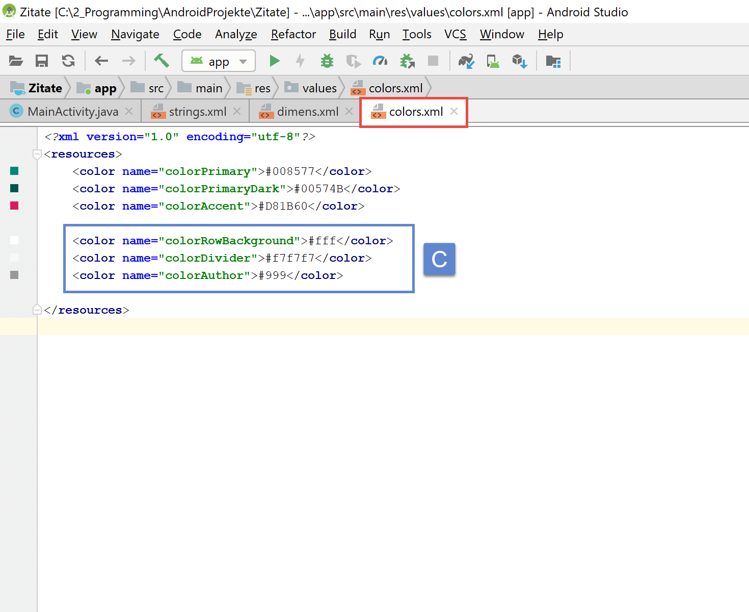The image size is (749, 612).
Task: Open the Tools menu
Action: point(417,34)
